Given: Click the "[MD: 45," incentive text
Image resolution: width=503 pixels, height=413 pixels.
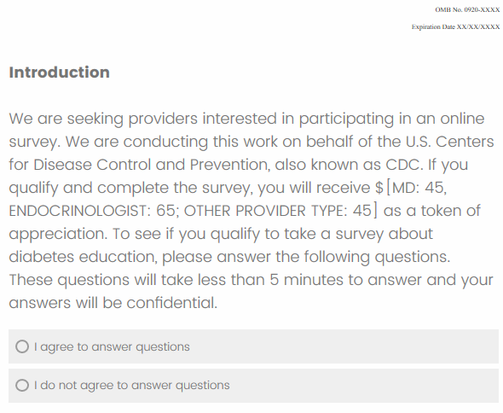Looking at the screenshot, I should coord(416,188).
